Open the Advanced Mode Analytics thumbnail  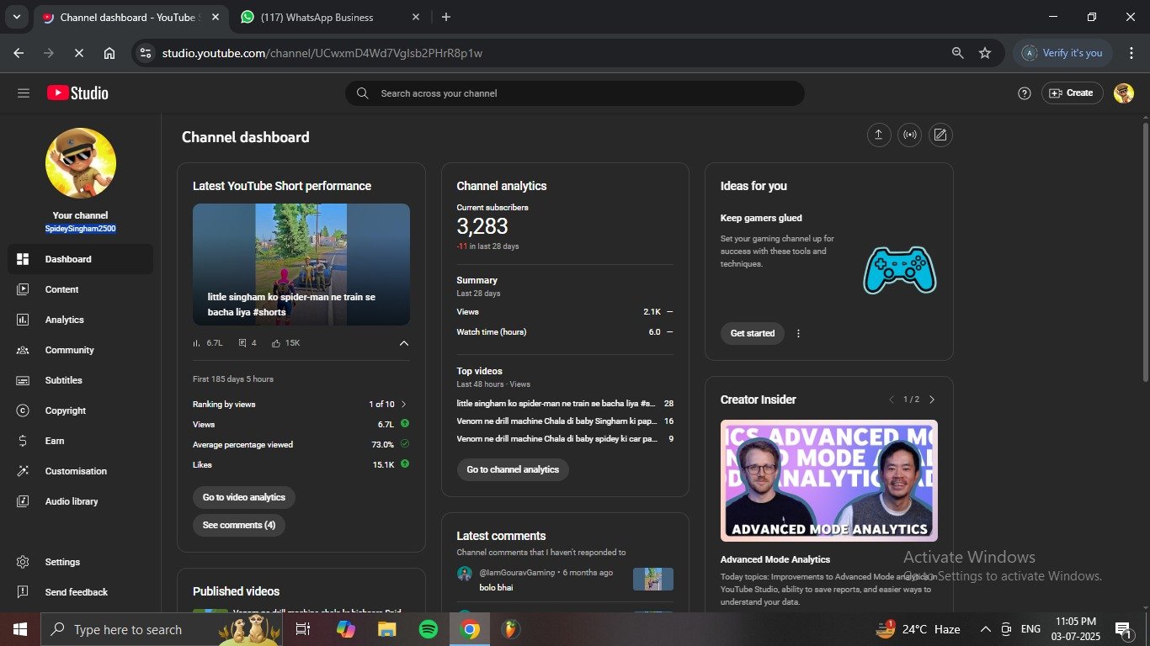829,480
